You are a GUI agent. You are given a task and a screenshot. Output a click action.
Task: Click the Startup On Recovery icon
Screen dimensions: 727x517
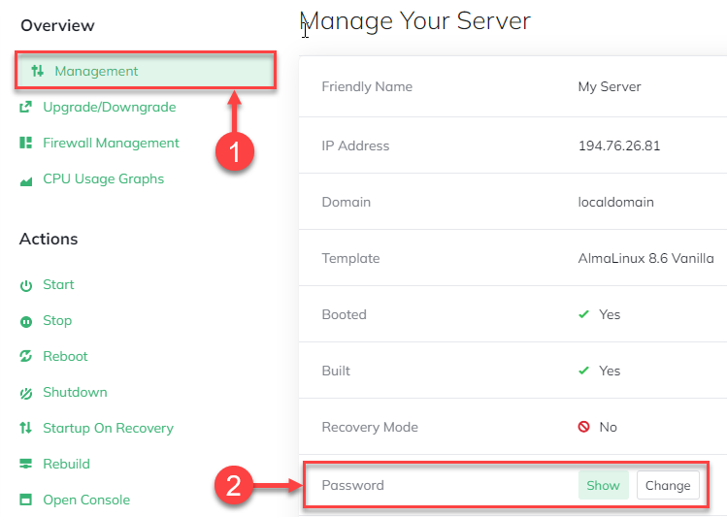(x=25, y=429)
